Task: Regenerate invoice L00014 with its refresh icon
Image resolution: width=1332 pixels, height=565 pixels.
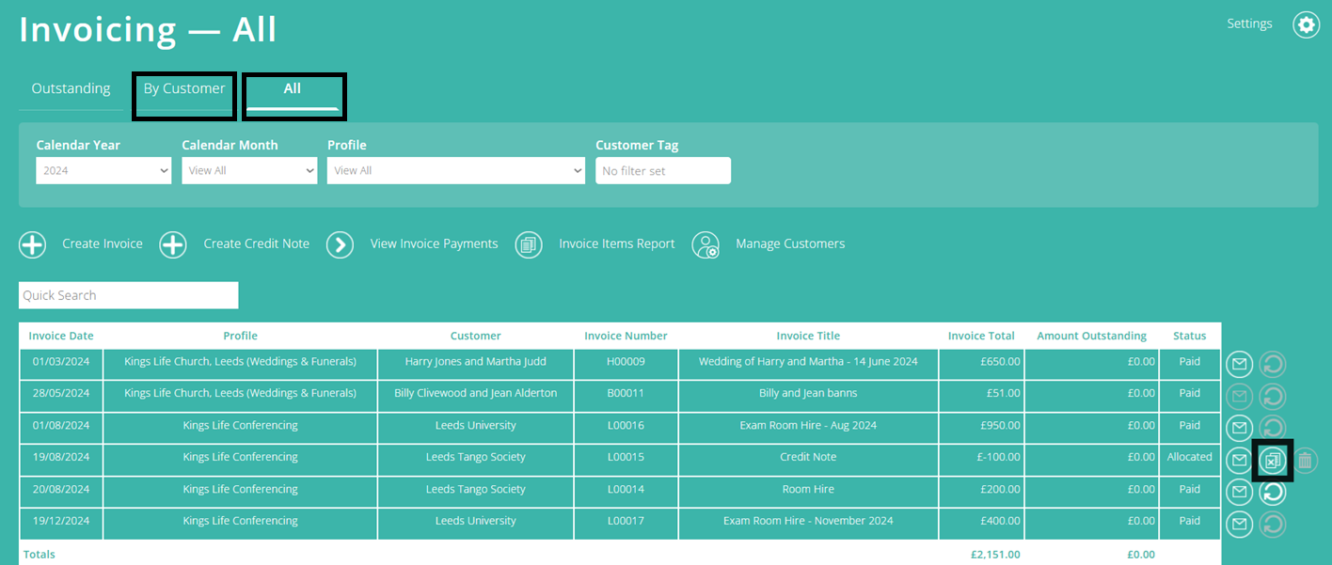Action: pyautogui.click(x=1272, y=492)
